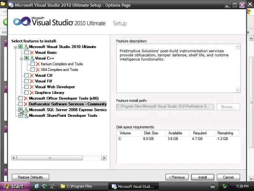Screen dimensions: 254x191
Task: Check the Graphics Library checkbox
Action: click(x=26, y=93)
